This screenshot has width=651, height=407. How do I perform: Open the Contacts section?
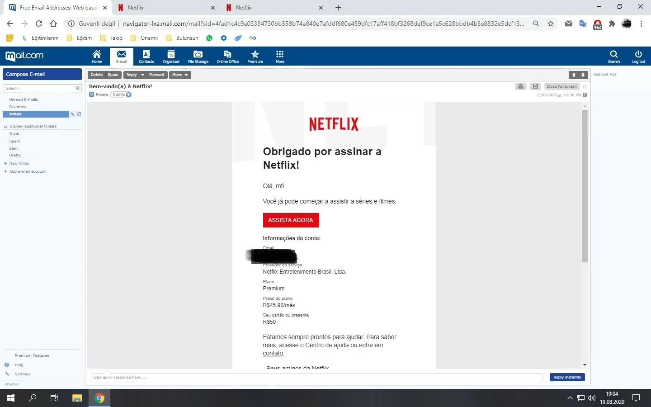(x=146, y=57)
